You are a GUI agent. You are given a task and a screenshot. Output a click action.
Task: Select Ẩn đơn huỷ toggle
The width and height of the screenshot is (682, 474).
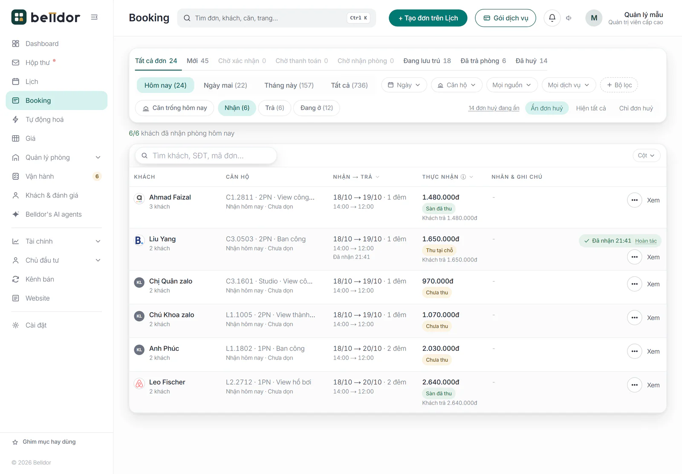546,108
